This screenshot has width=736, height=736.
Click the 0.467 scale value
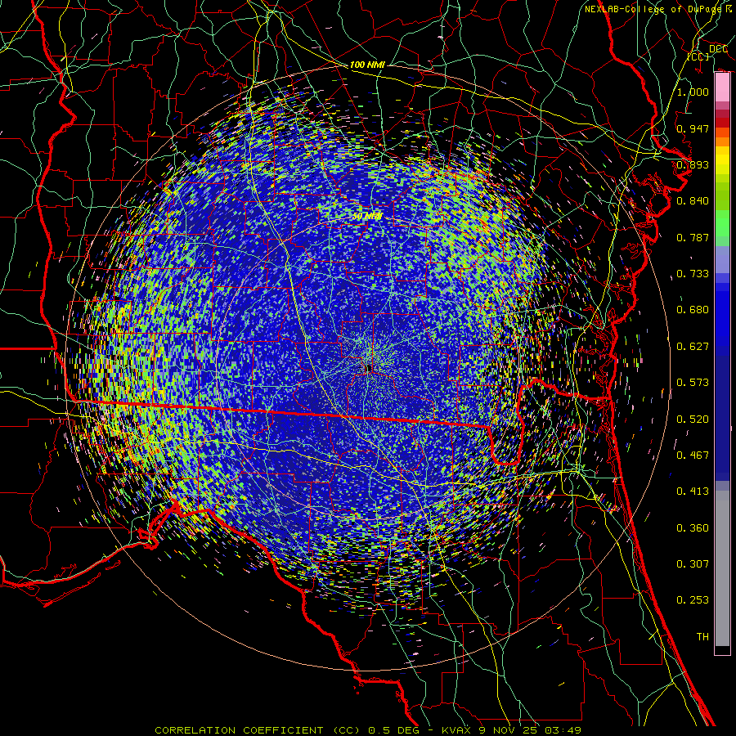(x=693, y=456)
